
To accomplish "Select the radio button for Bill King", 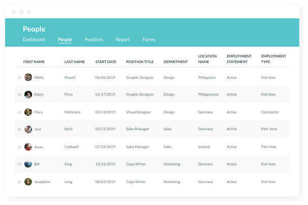I will tap(19, 164).
